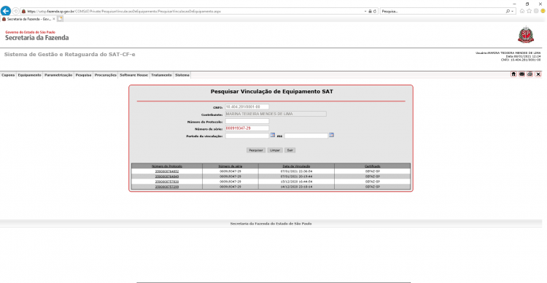This screenshot has width=547, height=283.
Task: Expand the address bar dropdown arrow
Action: [365, 11]
